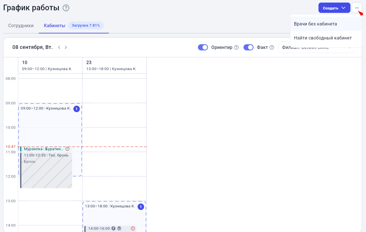Switch to the Сотрудники tab
The width and height of the screenshot is (366, 232).
(x=21, y=25)
